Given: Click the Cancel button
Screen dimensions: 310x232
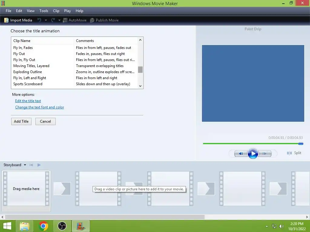Looking at the screenshot, I should (45, 121).
